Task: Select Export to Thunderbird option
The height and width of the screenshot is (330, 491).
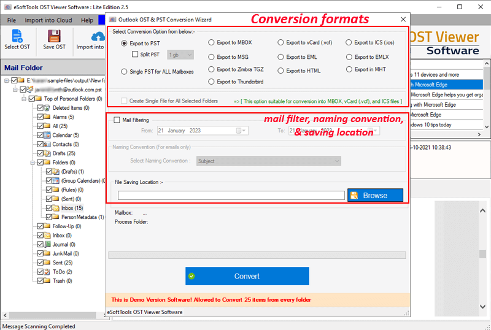Action: click(x=211, y=82)
